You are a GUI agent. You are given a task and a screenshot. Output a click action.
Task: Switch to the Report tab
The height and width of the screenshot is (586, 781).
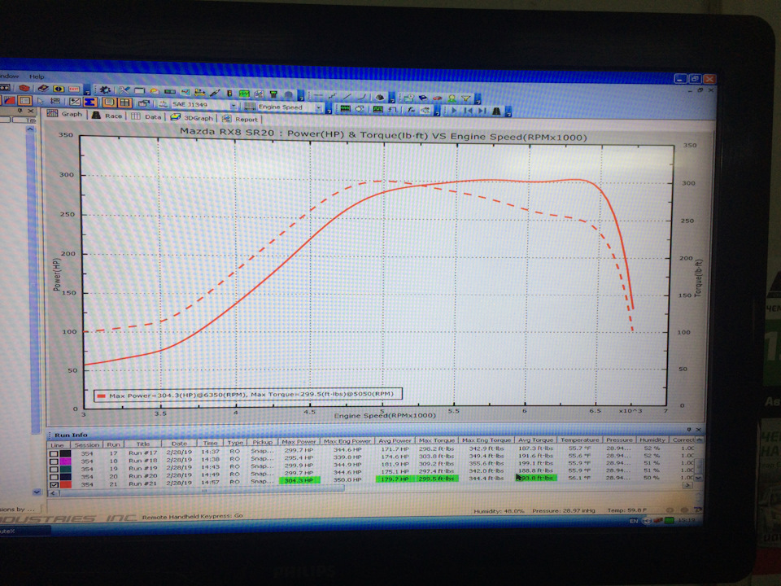pos(240,119)
